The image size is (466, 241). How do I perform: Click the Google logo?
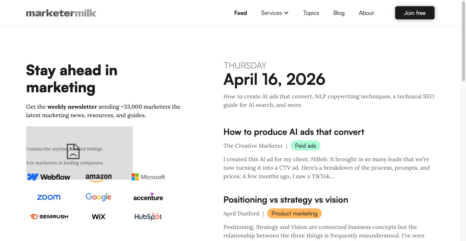[x=98, y=197]
